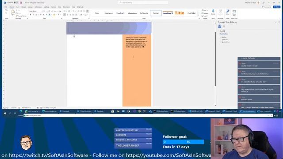Screen dimensions: 283x159
Task: Switch to the Insert tab
Action: click(x=18, y=7)
